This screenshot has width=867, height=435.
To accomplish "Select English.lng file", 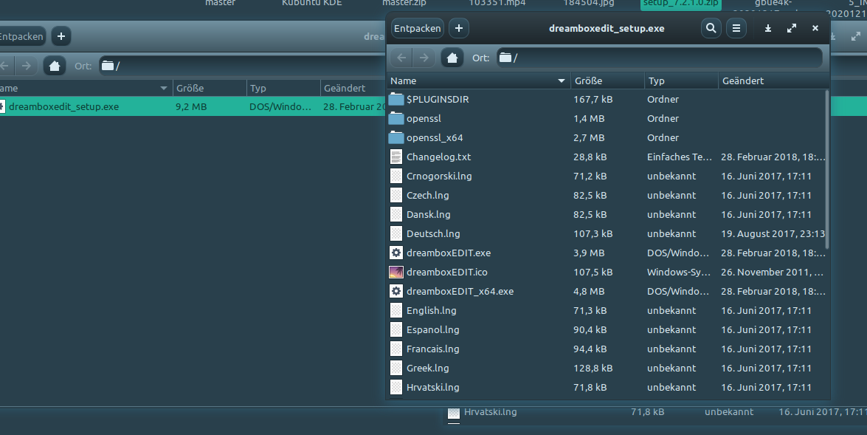I will coord(606,310).
